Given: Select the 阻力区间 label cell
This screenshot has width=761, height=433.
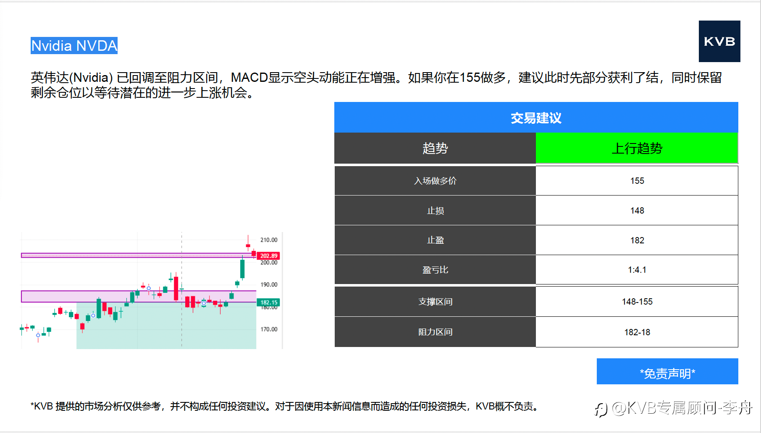Looking at the screenshot, I should [435, 332].
